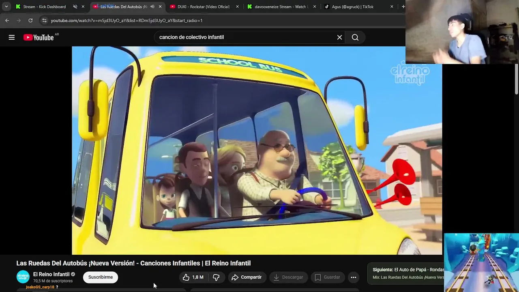The image size is (519, 292).
Task: Switch to DUKI - Rockstar tab
Action: coord(204,6)
